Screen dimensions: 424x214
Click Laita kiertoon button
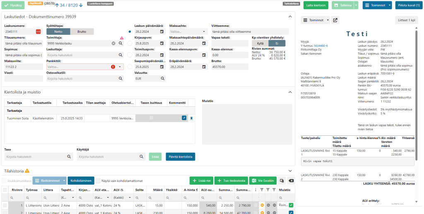click(x=316, y=5)
